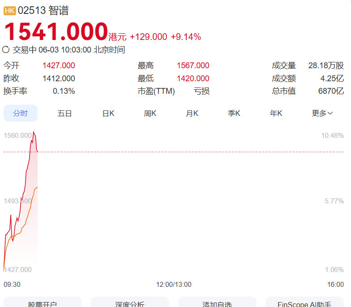Click the 股票开户 open account button
The image size is (351, 307).
point(43,303)
